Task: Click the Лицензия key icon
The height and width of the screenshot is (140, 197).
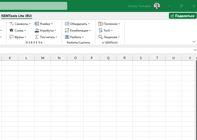Action: click(101, 37)
